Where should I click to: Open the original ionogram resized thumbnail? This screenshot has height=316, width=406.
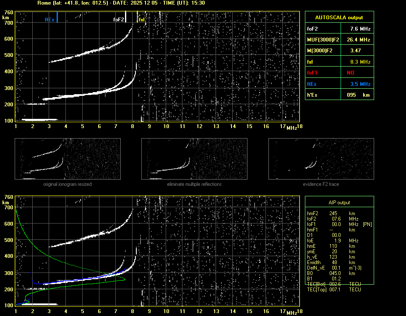(68, 159)
